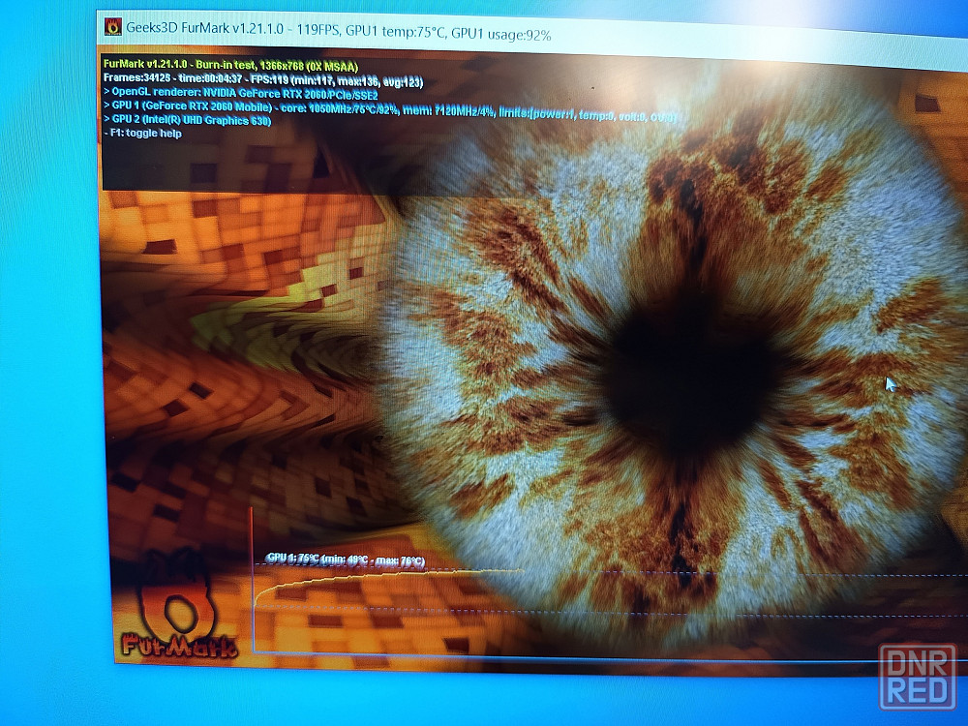Click the 'GPU 1 (GeForce RTX 2060 Mobile)' info line
Screen dimensions: 968x726
[x=190, y=107]
